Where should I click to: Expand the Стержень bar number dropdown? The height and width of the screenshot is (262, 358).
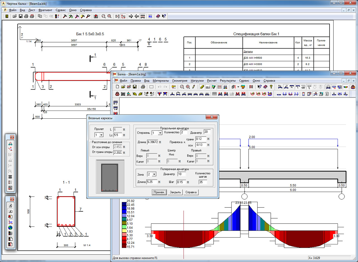click(x=160, y=133)
